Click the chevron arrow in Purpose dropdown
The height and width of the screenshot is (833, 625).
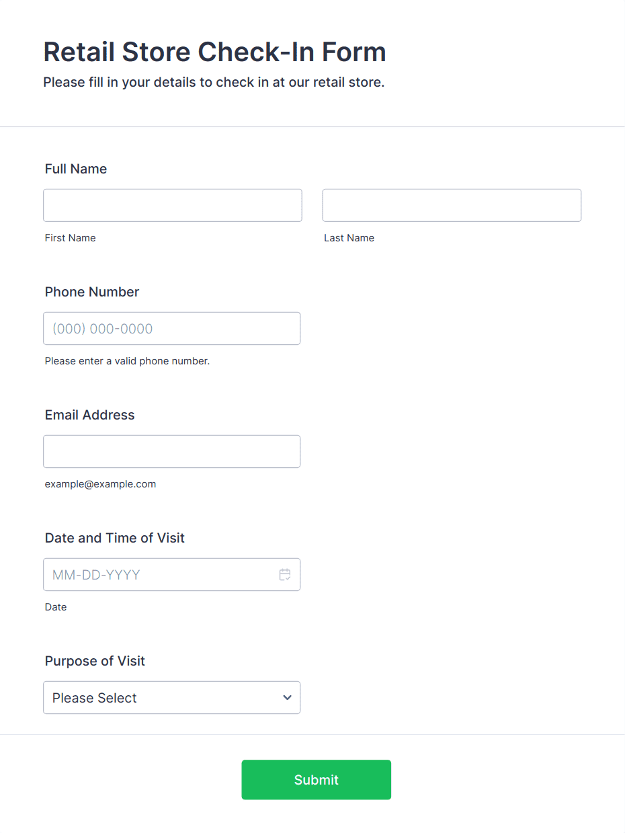288,698
